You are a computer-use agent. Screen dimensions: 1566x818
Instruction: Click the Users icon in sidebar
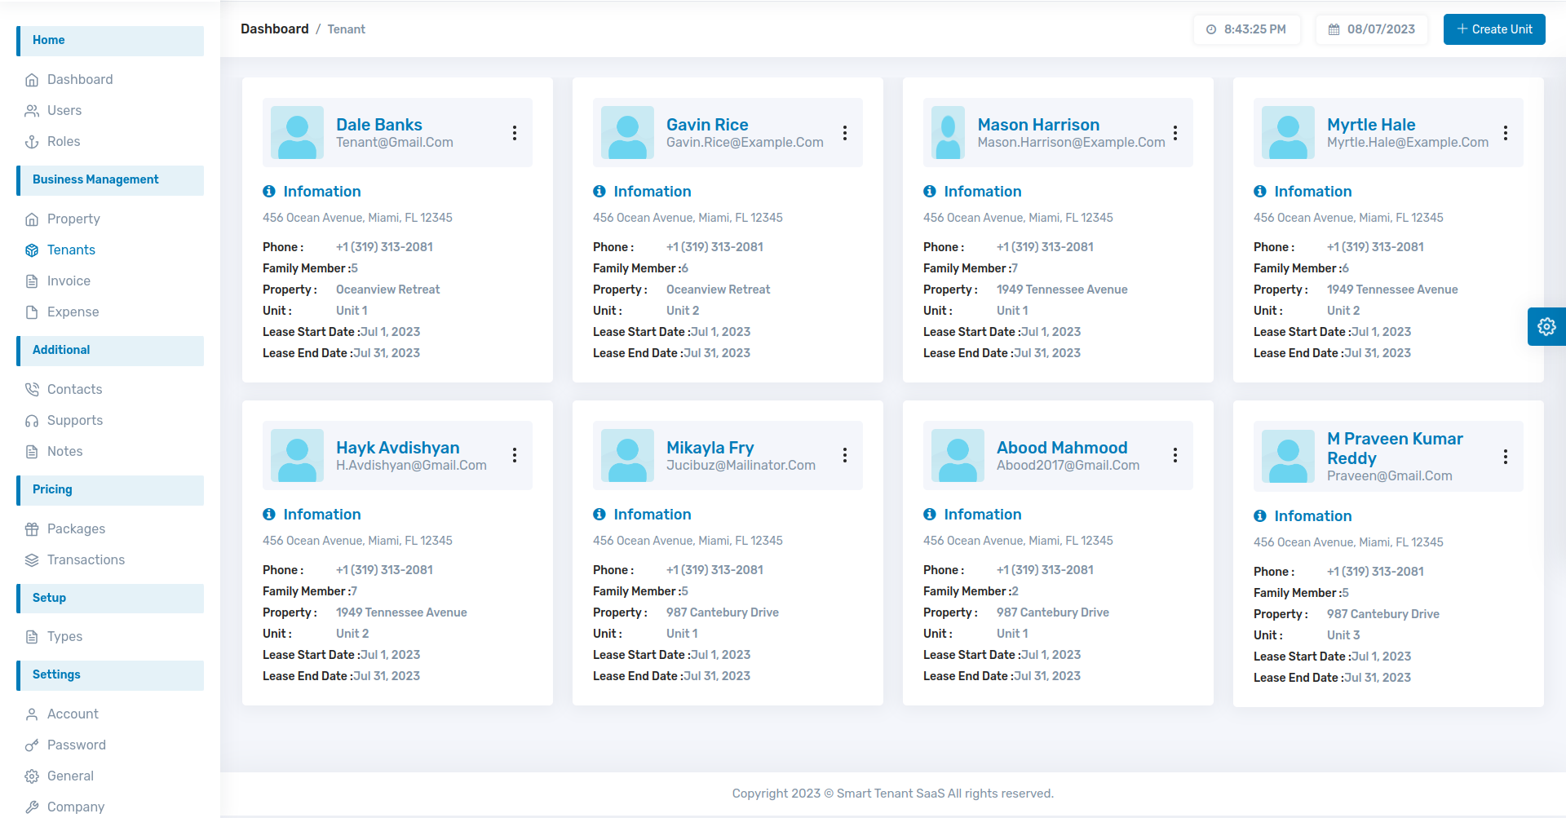[x=32, y=111]
